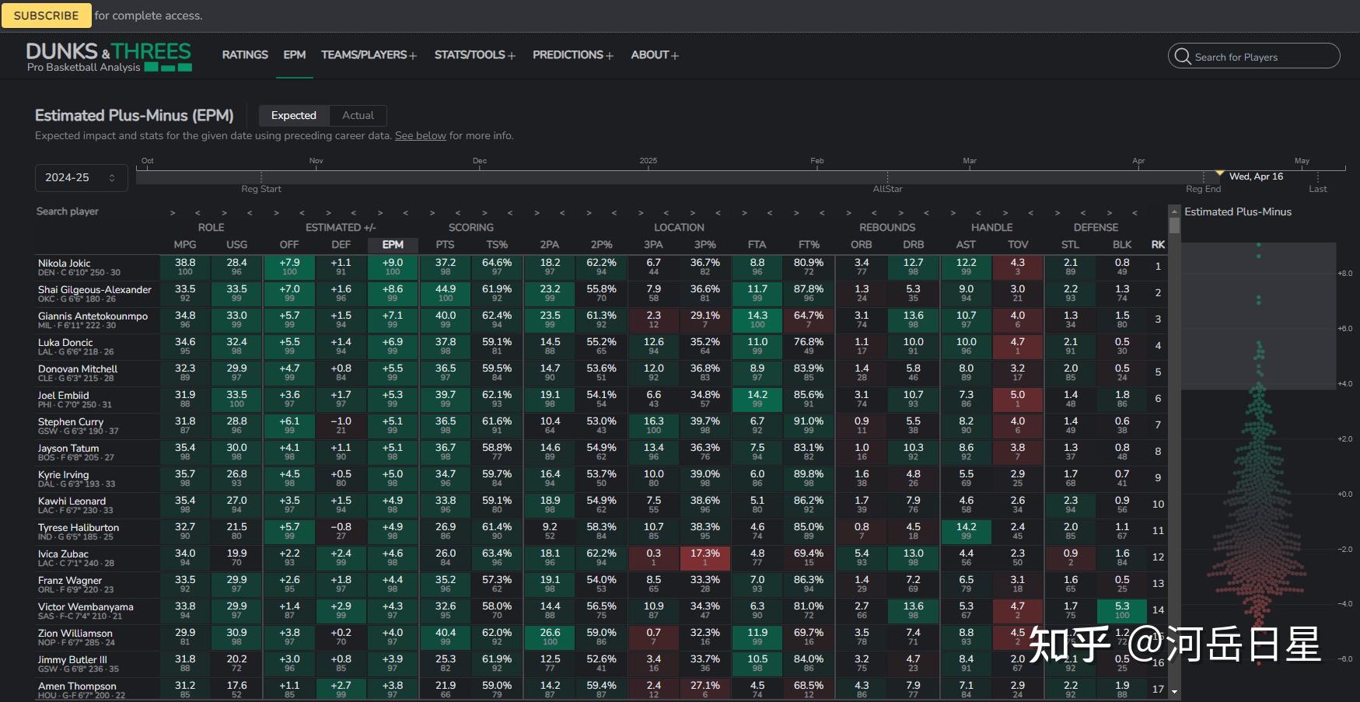
Task: Open the PREDICTIONS menu item
Action: pyautogui.click(x=572, y=55)
